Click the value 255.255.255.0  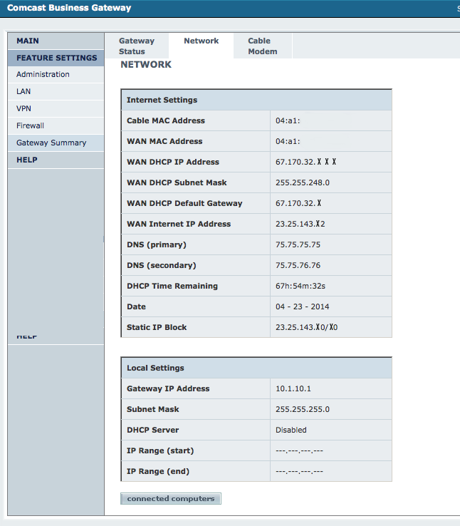tap(303, 409)
